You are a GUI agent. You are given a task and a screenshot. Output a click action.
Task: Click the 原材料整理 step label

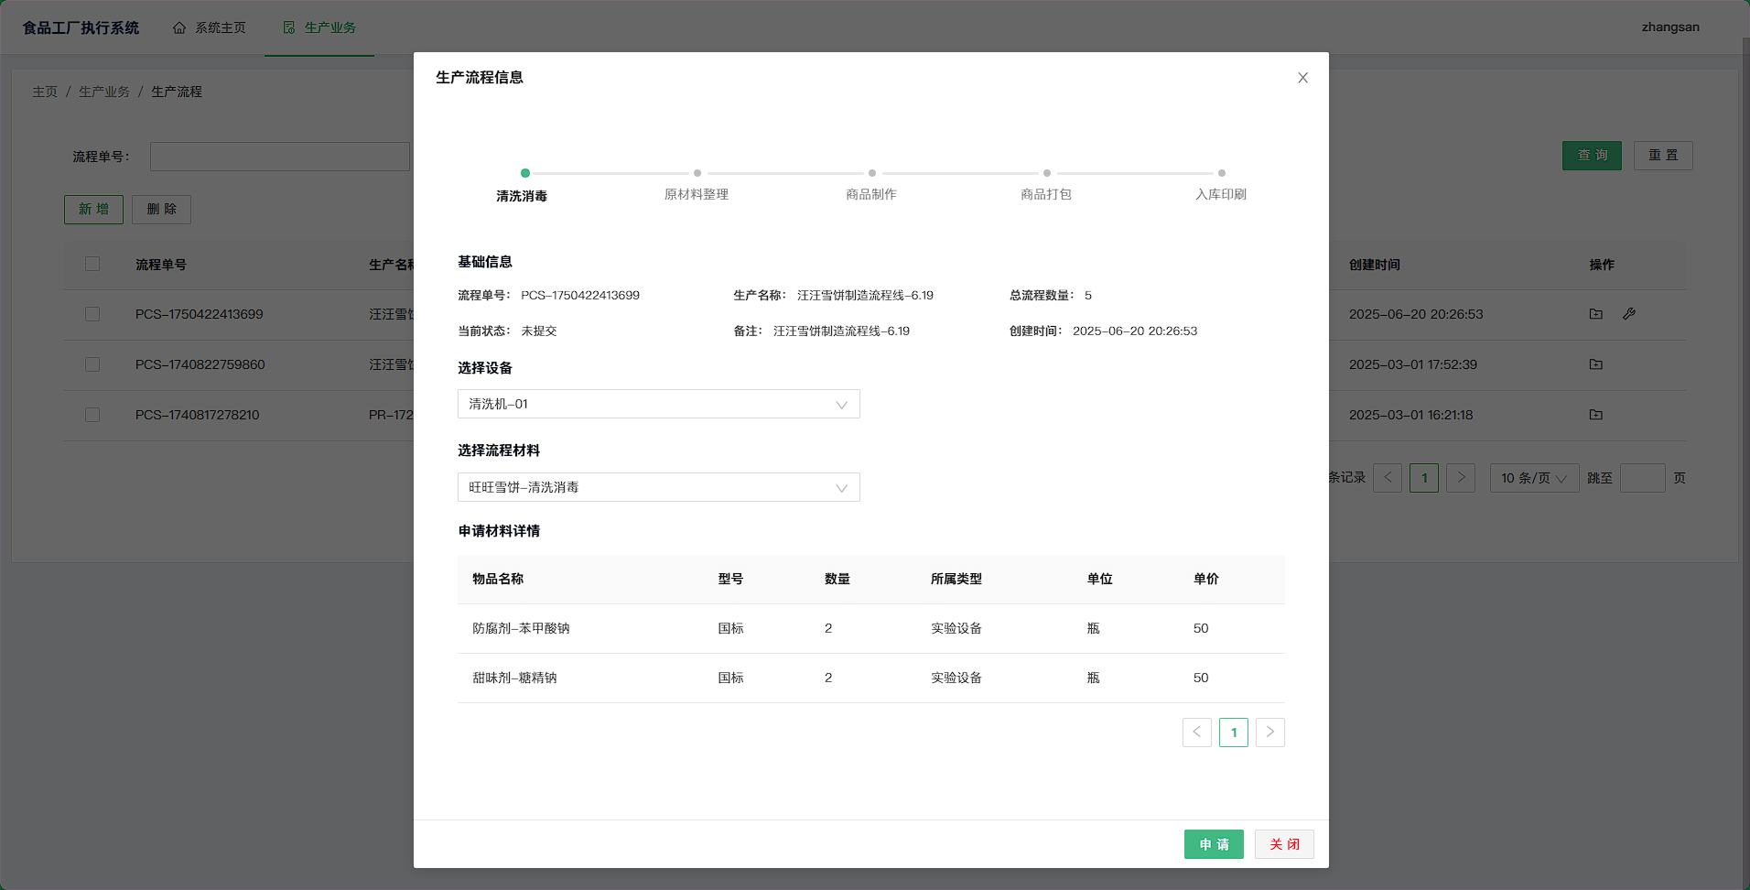click(697, 194)
